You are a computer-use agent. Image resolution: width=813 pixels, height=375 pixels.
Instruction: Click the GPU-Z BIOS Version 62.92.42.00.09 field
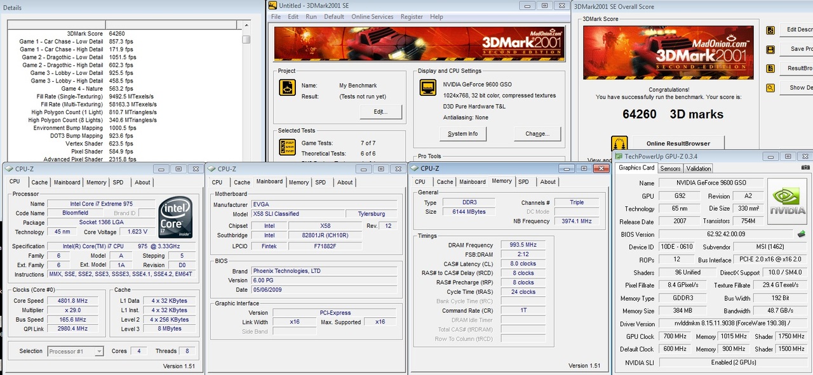pos(727,234)
